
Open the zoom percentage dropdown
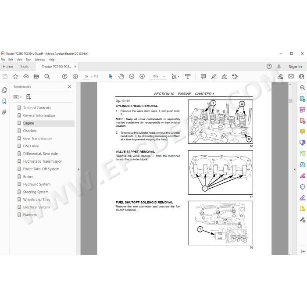pos(164,76)
